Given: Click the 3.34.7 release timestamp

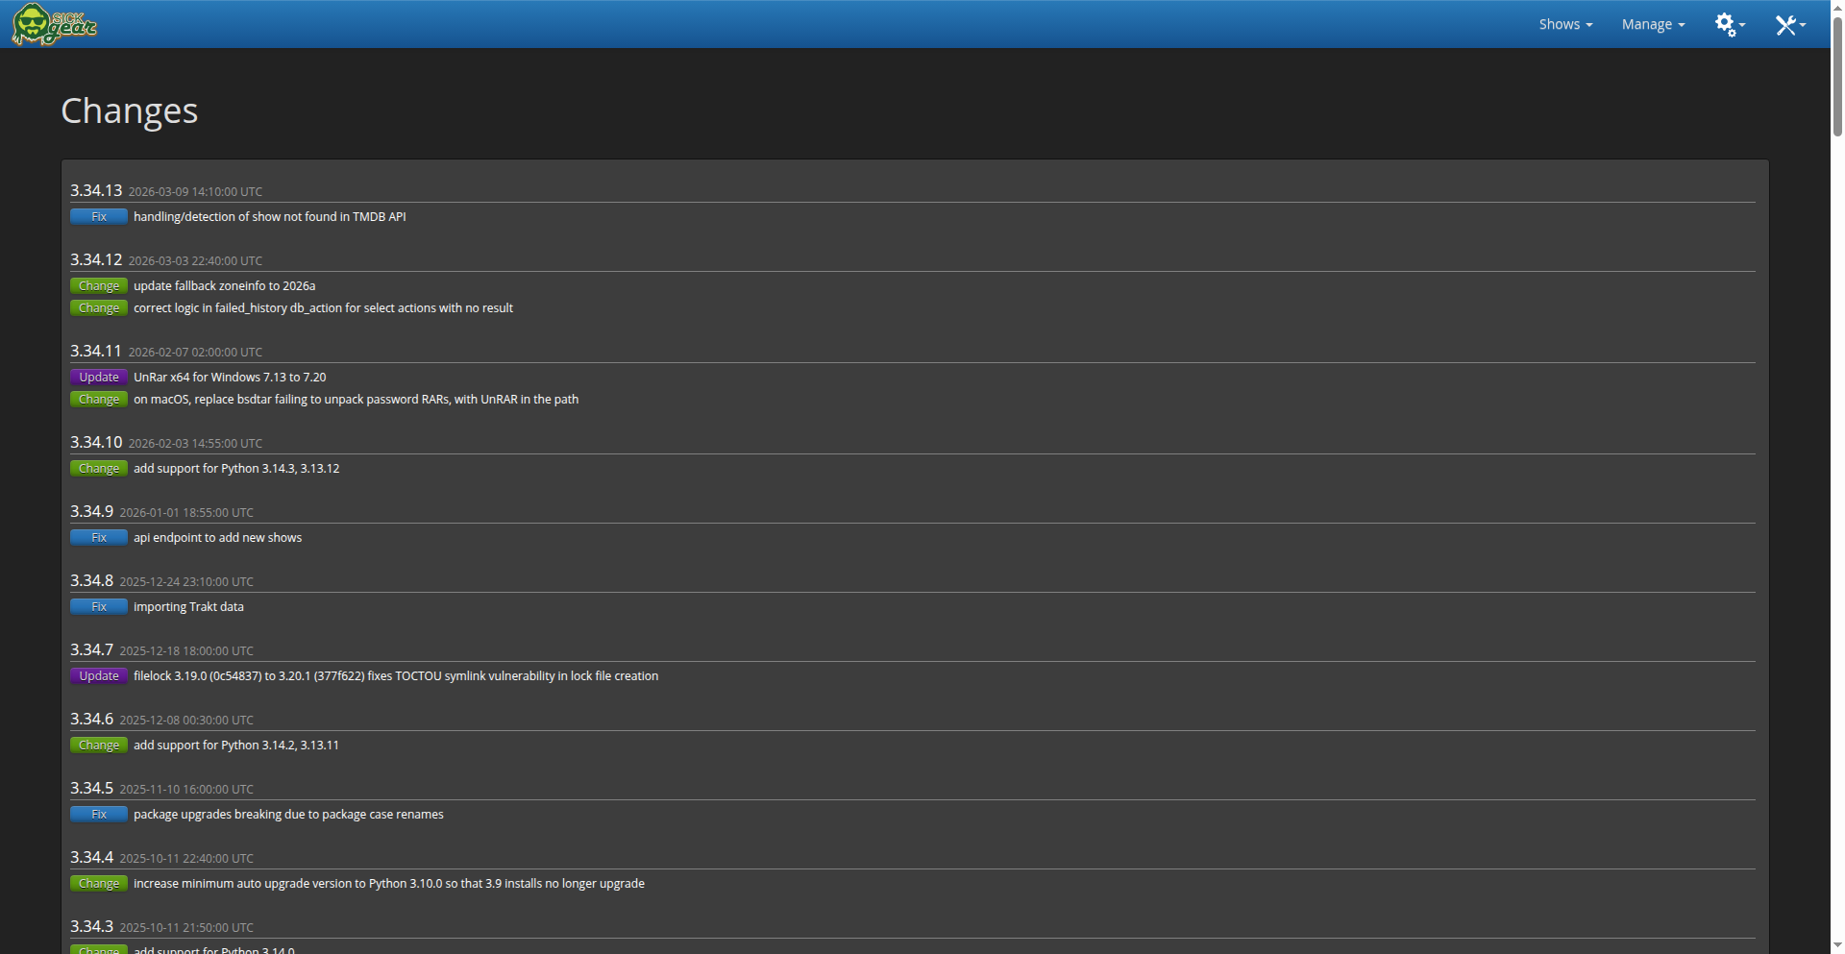Looking at the screenshot, I should [x=186, y=651].
